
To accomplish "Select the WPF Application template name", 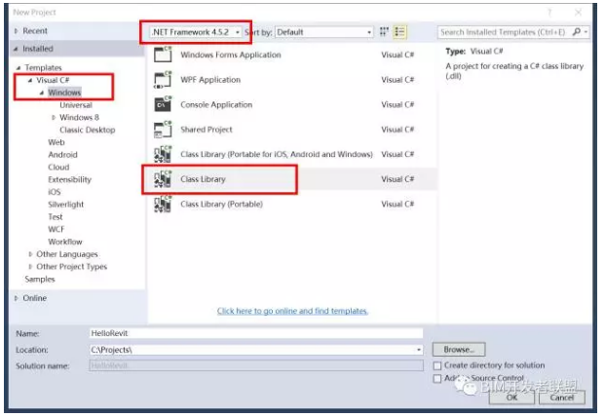I will click(210, 80).
